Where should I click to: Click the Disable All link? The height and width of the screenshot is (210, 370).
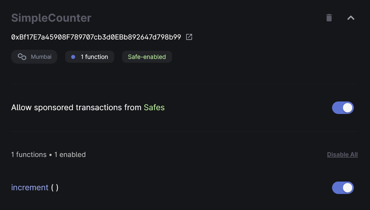(x=342, y=155)
